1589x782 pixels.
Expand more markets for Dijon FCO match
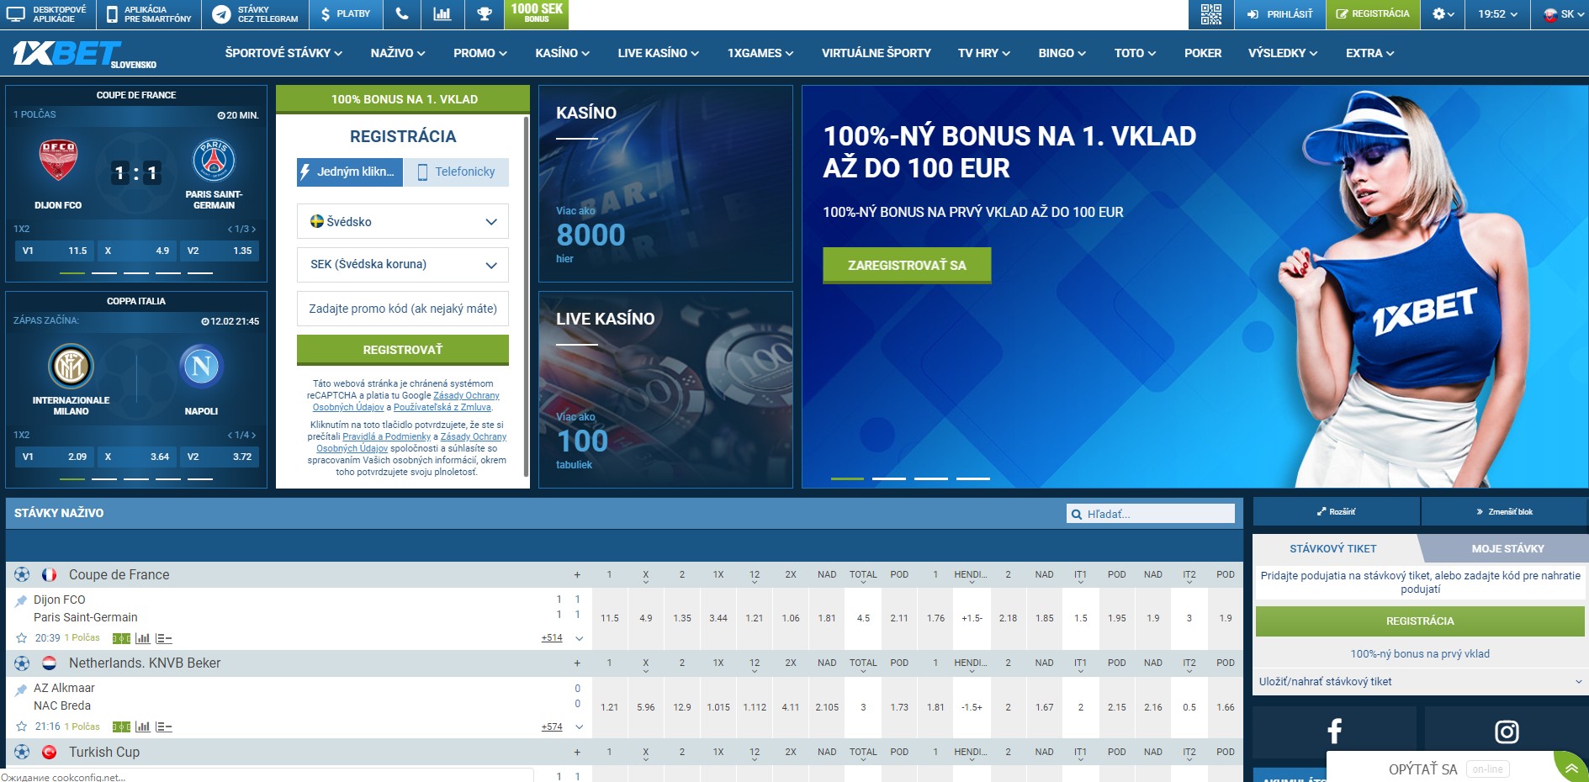[x=579, y=638]
